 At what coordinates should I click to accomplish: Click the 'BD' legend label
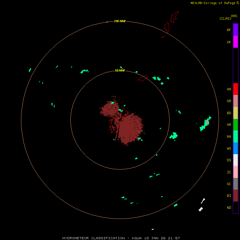[x=229, y=113]
